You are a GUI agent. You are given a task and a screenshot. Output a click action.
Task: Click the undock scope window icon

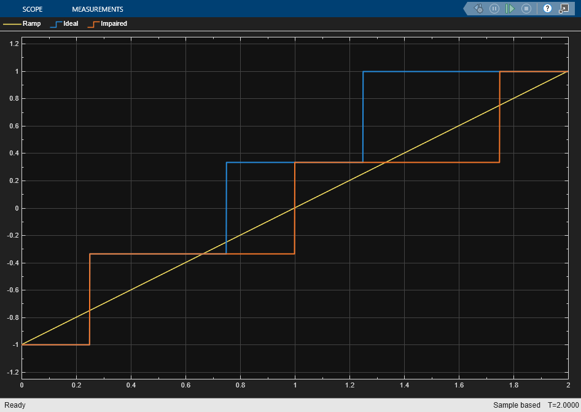[563, 9]
